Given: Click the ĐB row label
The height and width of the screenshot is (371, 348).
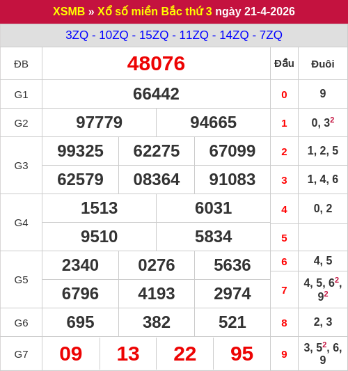Looking at the screenshot, I should [x=21, y=64].
